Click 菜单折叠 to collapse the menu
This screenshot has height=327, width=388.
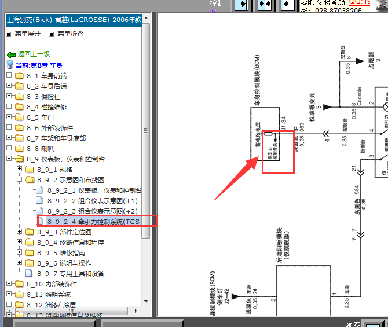pos(71,34)
